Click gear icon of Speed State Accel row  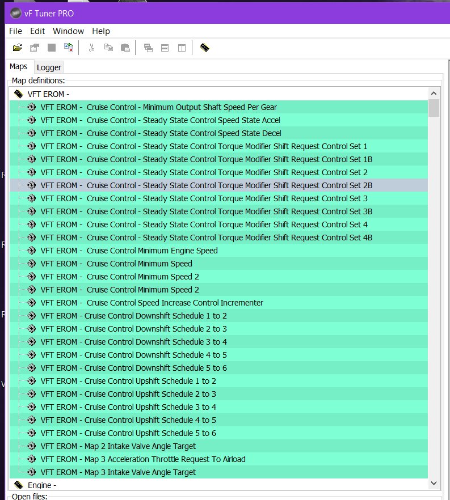coord(31,120)
